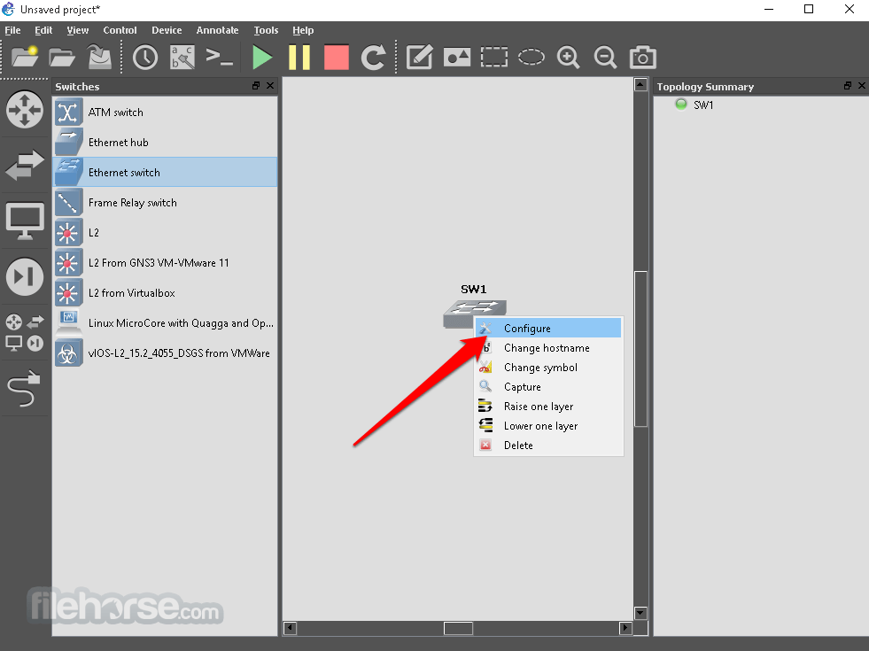
Task: Open the View menu
Action: 78,30
